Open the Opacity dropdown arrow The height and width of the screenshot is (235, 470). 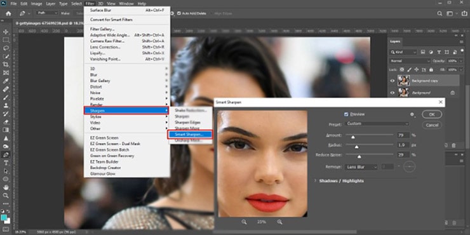[x=461, y=61]
